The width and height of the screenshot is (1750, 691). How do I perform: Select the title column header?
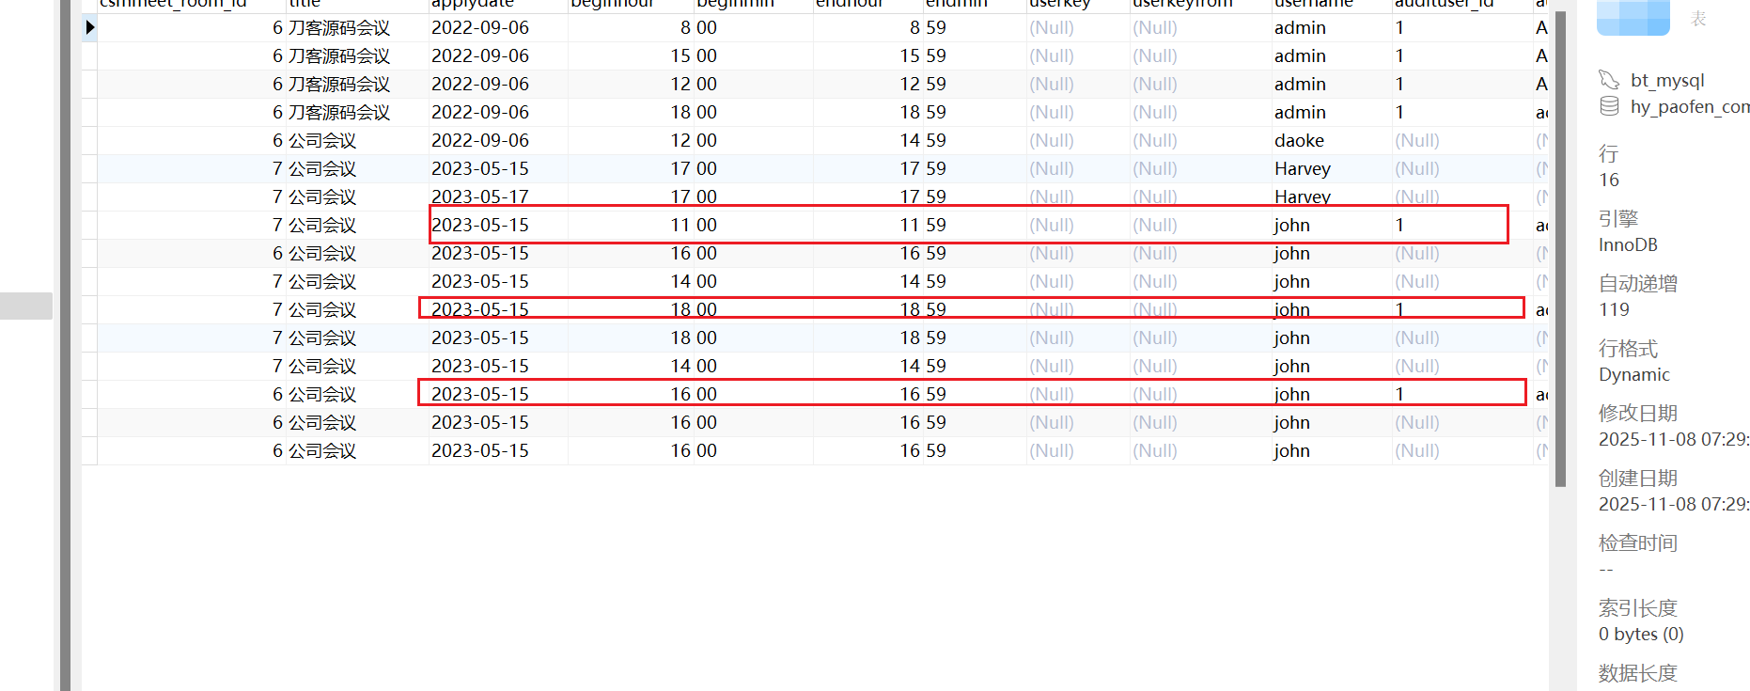tap(305, 4)
